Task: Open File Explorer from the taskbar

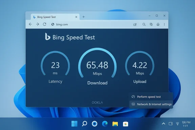Action: pyautogui.click(x=115, y=124)
